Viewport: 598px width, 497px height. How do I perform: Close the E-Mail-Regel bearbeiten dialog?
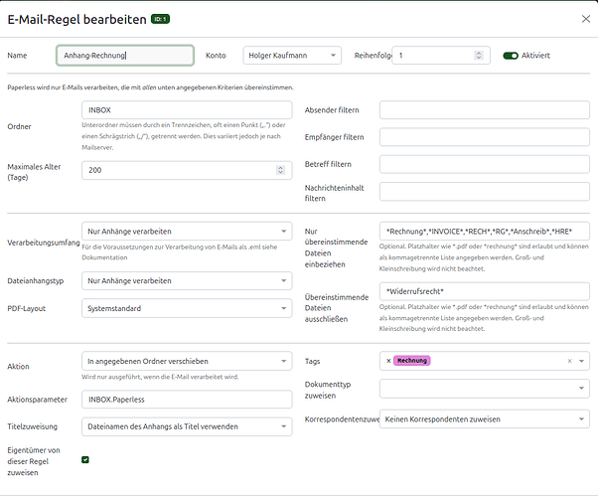click(586, 19)
